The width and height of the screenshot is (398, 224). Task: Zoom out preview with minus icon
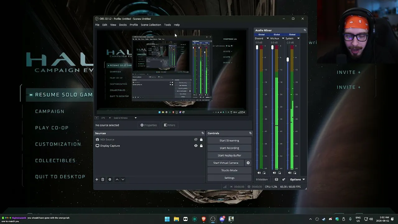tap(97, 118)
